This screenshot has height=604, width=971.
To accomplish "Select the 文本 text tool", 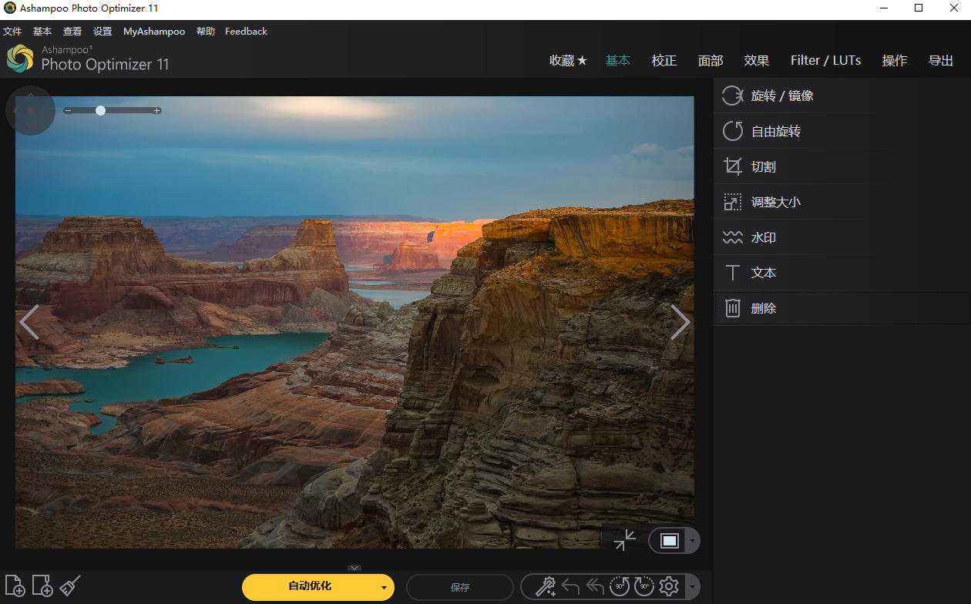I will (x=764, y=272).
